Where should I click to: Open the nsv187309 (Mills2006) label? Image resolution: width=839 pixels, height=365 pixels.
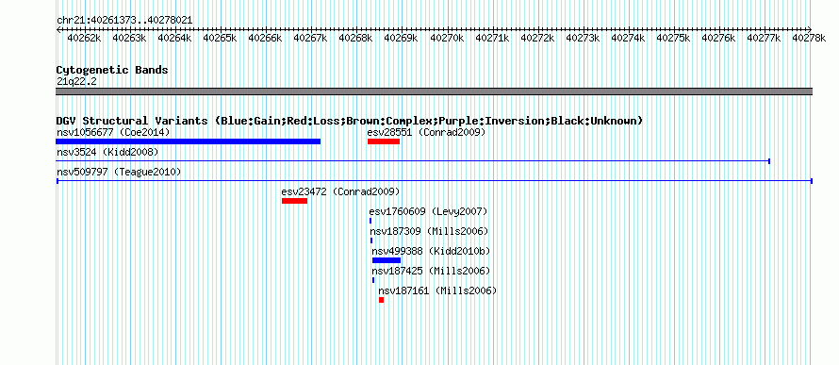point(430,231)
